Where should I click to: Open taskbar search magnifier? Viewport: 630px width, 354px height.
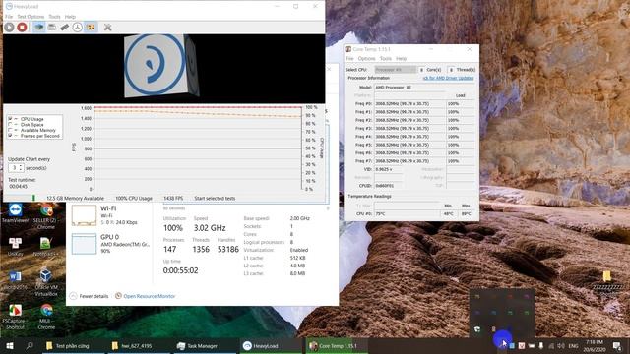point(30,346)
